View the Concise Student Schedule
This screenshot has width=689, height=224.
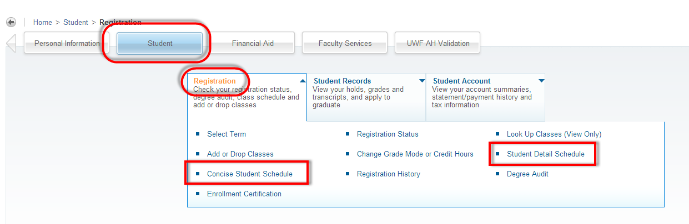[x=250, y=174]
